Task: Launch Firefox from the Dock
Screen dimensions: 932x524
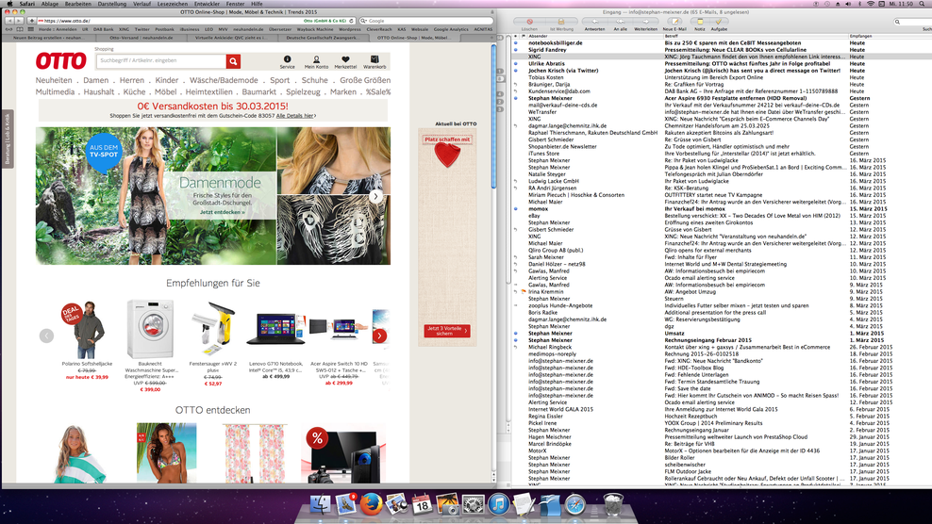Action: coord(371,504)
